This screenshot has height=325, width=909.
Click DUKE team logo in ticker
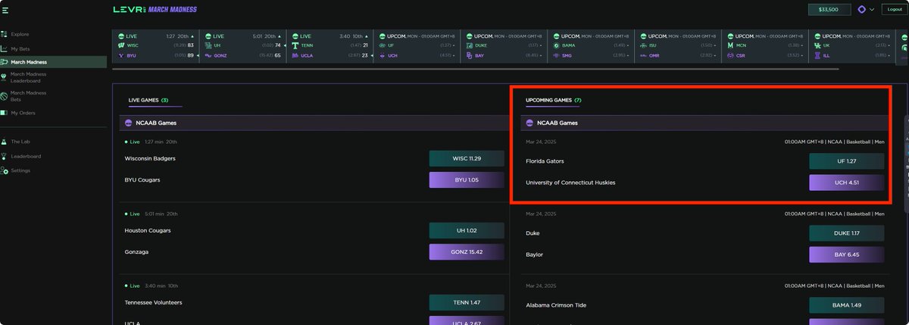(470, 45)
